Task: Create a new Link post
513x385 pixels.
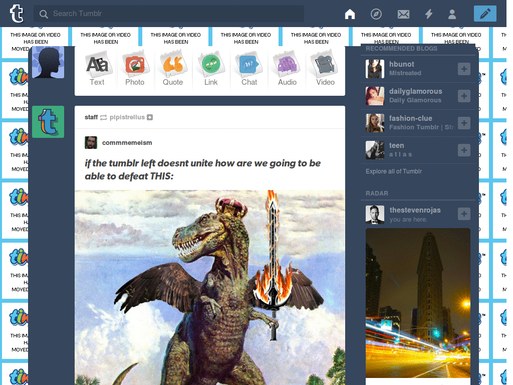Action: [211, 69]
